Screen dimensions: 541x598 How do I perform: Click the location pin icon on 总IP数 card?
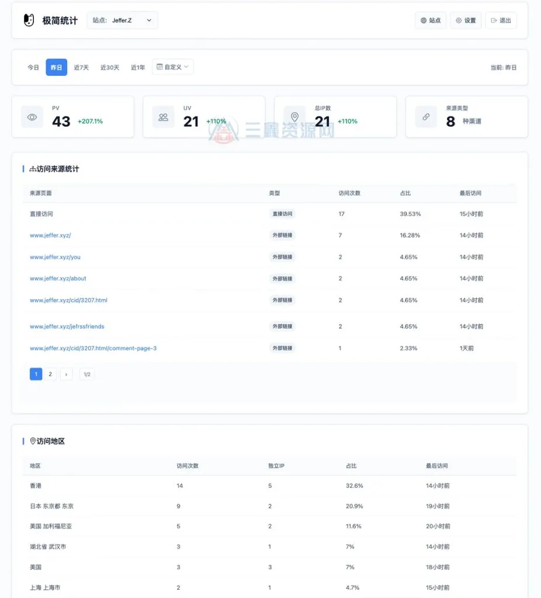pos(294,117)
